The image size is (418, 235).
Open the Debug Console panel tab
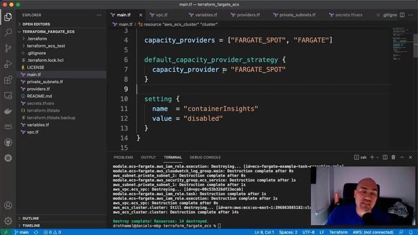point(205,157)
